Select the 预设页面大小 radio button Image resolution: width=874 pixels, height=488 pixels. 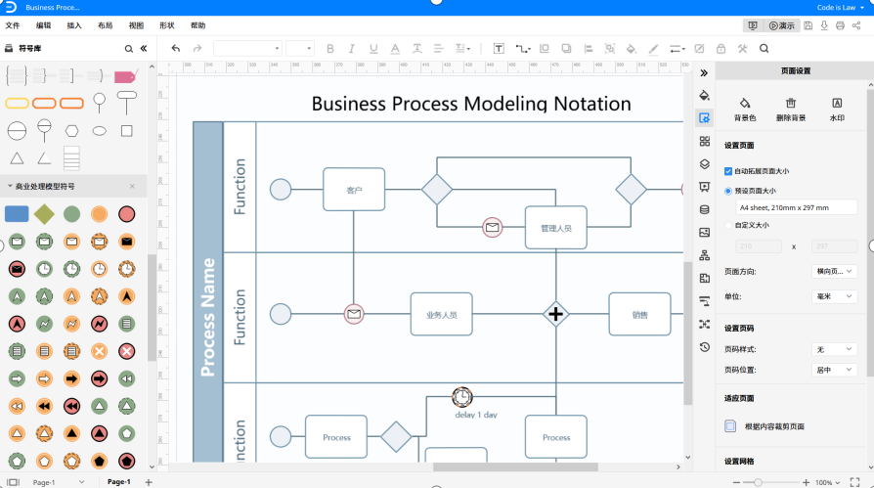(728, 191)
